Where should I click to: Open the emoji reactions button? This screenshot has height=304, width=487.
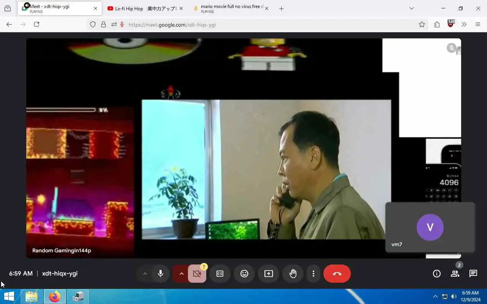coord(244,274)
